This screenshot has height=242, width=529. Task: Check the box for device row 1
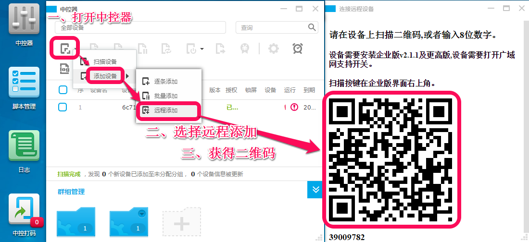click(x=63, y=108)
